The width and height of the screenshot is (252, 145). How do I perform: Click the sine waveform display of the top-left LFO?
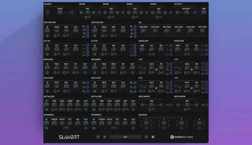pos(142,68)
